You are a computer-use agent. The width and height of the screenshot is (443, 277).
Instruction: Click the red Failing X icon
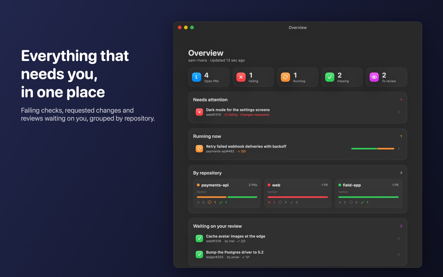(x=241, y=77)
